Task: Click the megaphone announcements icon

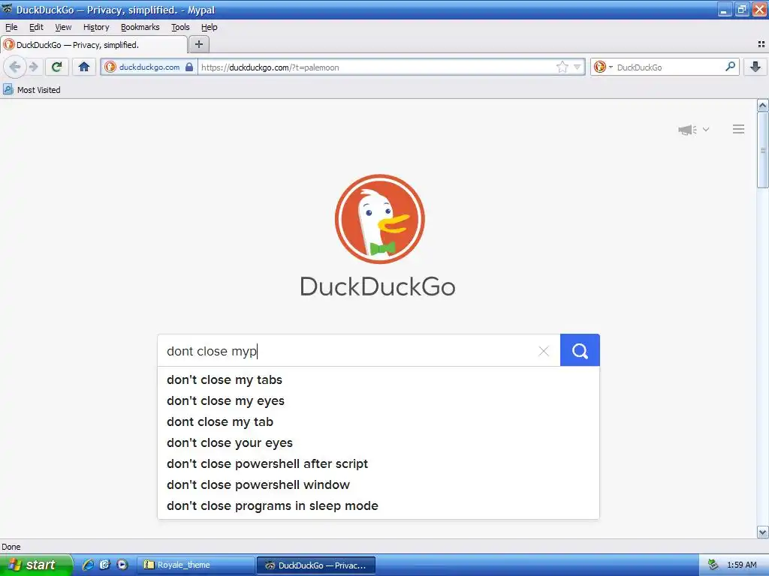Action: (687, 129)
